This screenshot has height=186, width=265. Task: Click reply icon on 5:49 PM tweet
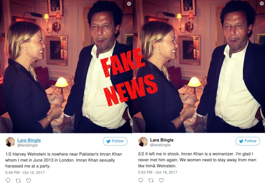click(x=8, y=180)
